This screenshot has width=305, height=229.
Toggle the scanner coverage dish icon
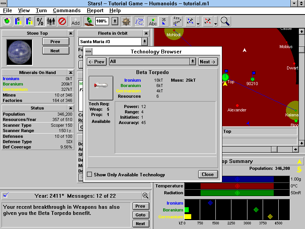[x=89, y=21]
